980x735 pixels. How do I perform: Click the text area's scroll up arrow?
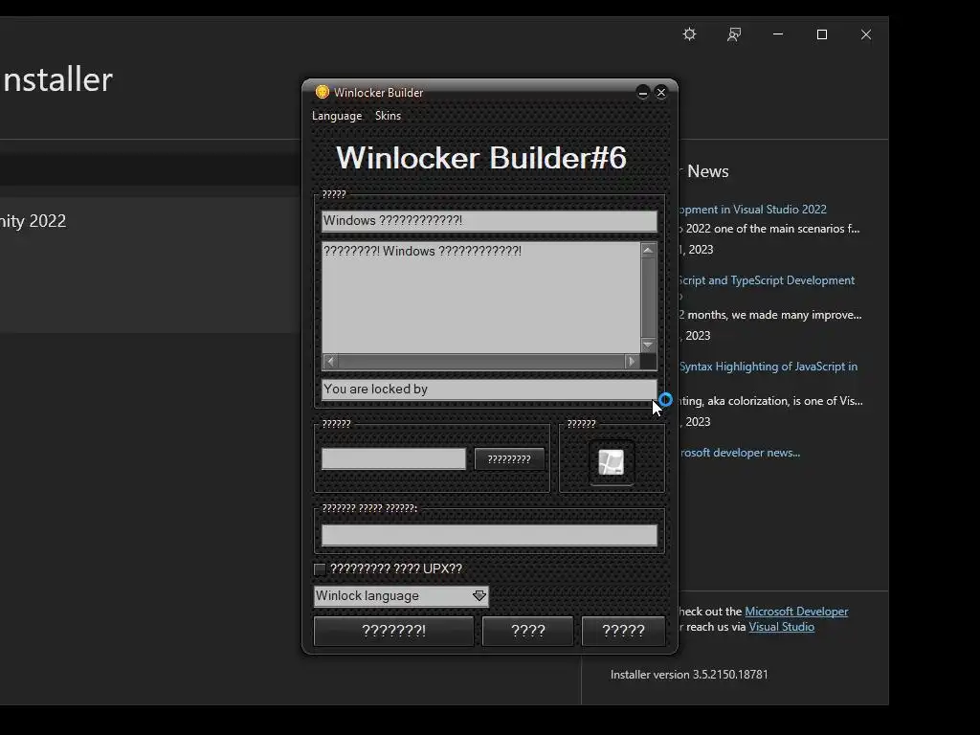click(648, 250)
